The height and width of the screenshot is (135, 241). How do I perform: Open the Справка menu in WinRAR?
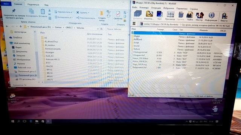pyautogui.click(x=194, y=9)
